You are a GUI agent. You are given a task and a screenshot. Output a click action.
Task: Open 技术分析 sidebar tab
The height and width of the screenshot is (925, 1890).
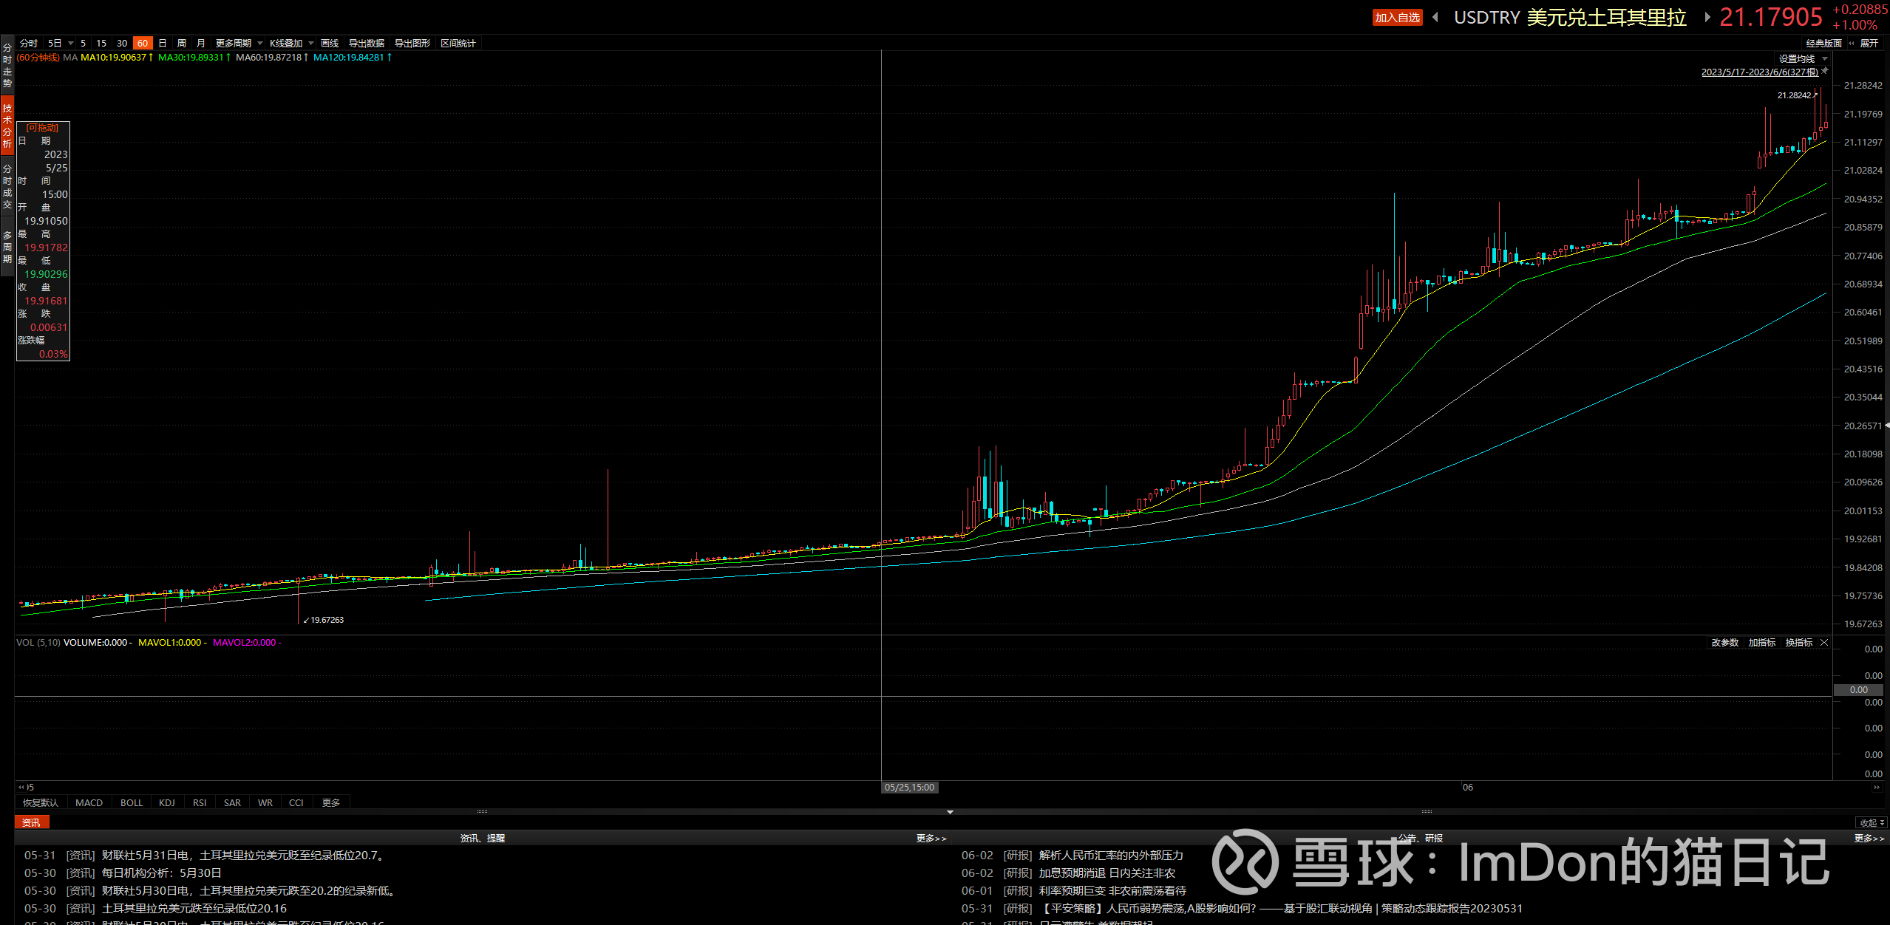click(x=7, y=126)
